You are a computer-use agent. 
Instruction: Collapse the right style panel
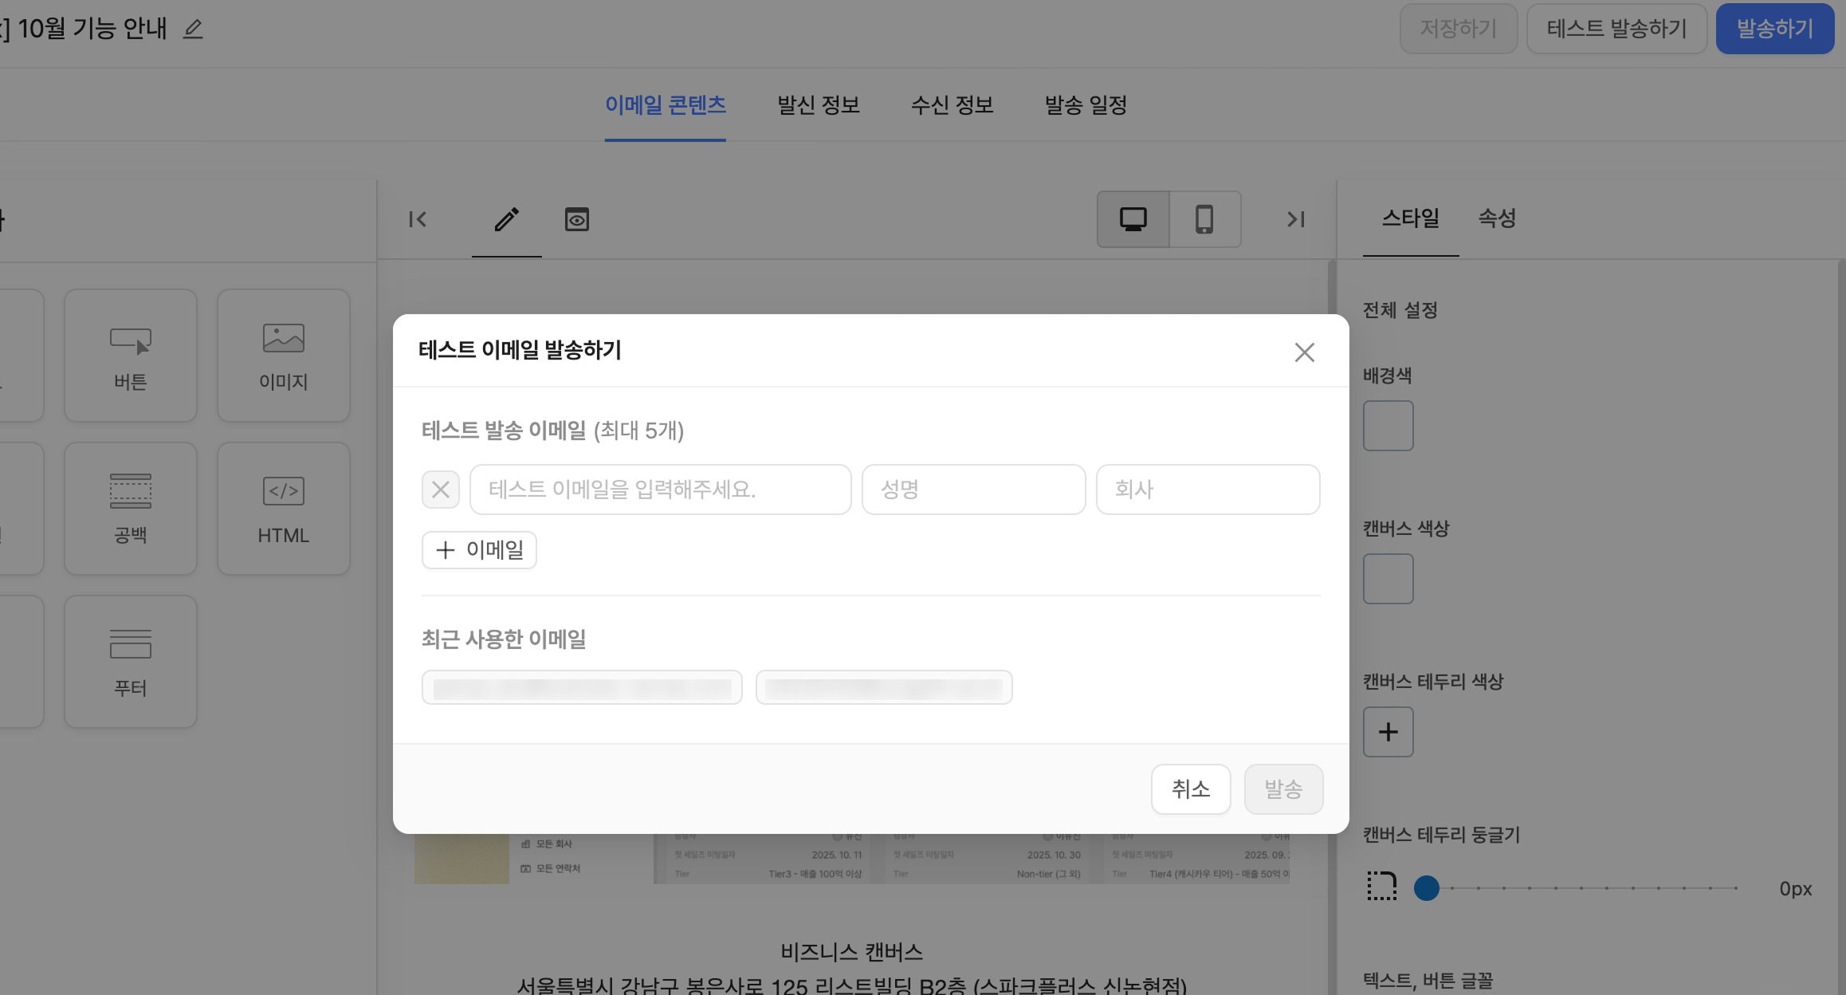coord(1296,219)
